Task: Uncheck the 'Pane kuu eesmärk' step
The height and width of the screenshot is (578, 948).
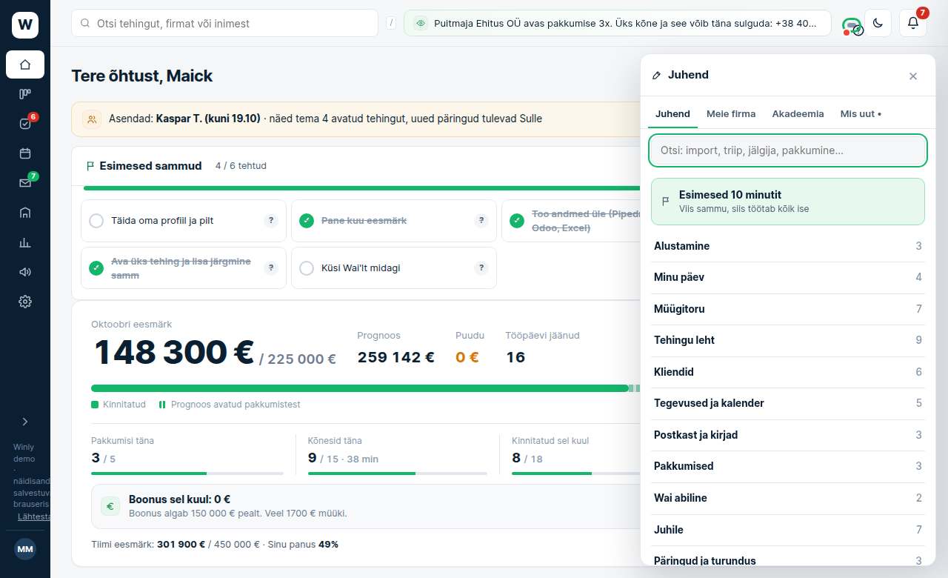Action: pos(307,221)
